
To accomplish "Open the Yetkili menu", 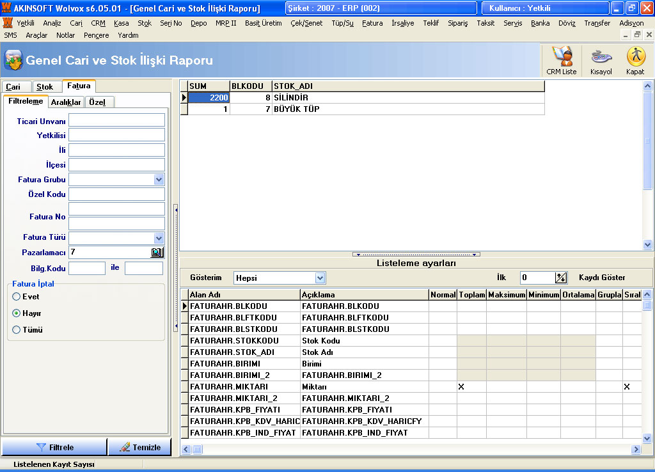I will tap(26, 24).
